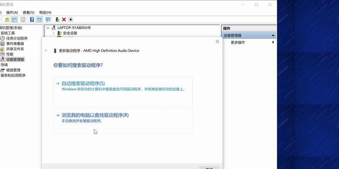Click the black down-arrow disable device icon
Screen dimensions: 339x169
[71, 19]
